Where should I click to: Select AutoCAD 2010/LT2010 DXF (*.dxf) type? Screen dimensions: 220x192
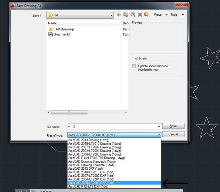(114, 172)
